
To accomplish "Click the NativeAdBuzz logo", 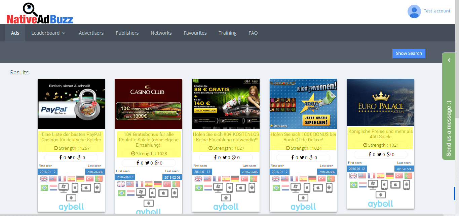I will 40,14.
